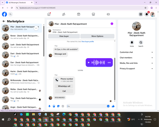Screen dimensions: 159x127
Task: Click the chat messages vertical scrollbar
Action: [114, 79]
